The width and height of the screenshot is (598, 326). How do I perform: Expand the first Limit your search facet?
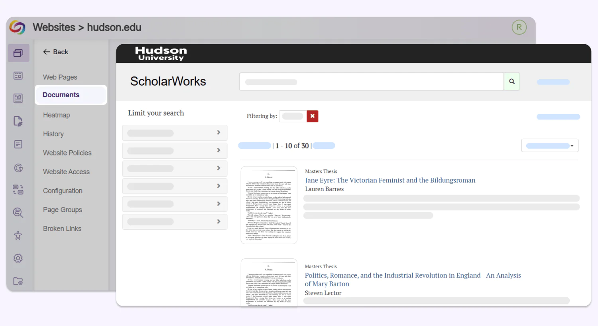175,133
